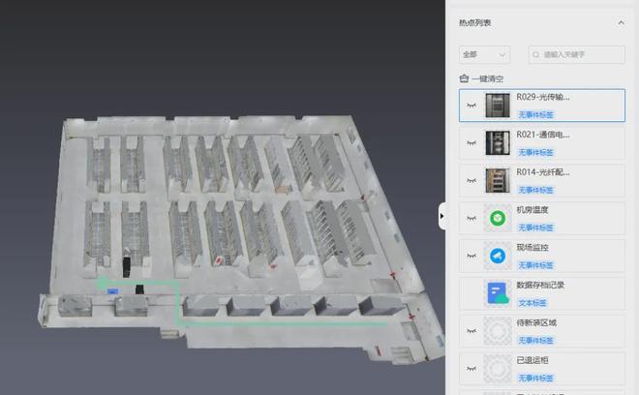Image resolution: width=639 pixels, height=395 pixels.
Task: Collapse the 热点列表 panel chevron
Action: point(621,21)
